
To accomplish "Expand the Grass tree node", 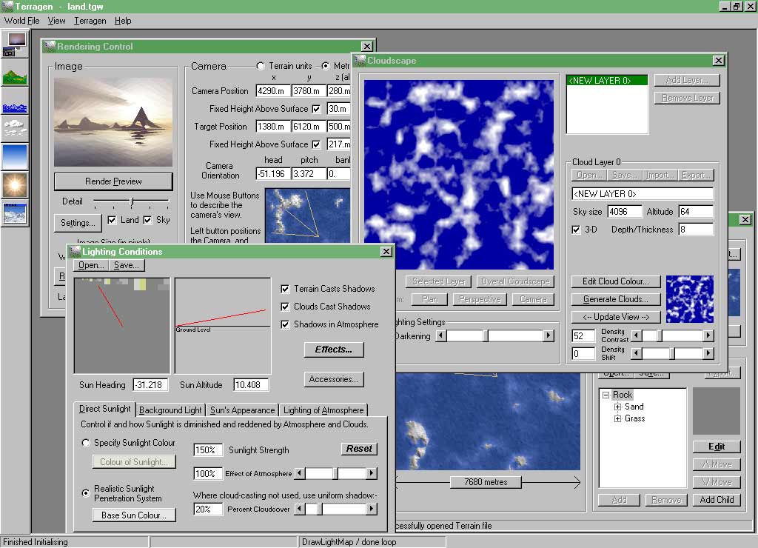I will coord(617,418).
